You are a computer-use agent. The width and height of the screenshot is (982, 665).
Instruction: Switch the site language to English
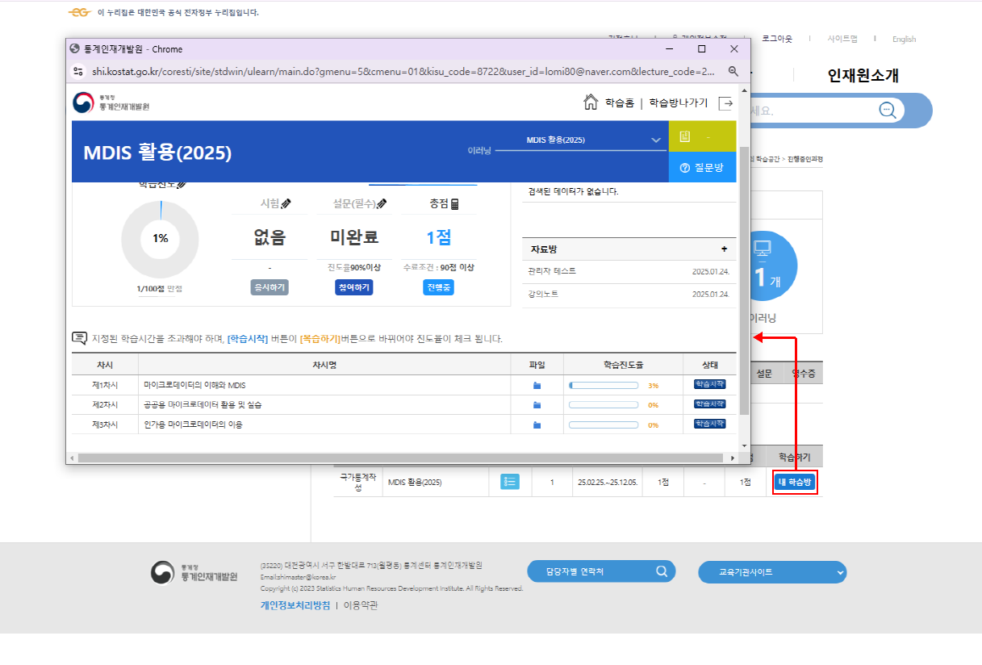(904, 39)
